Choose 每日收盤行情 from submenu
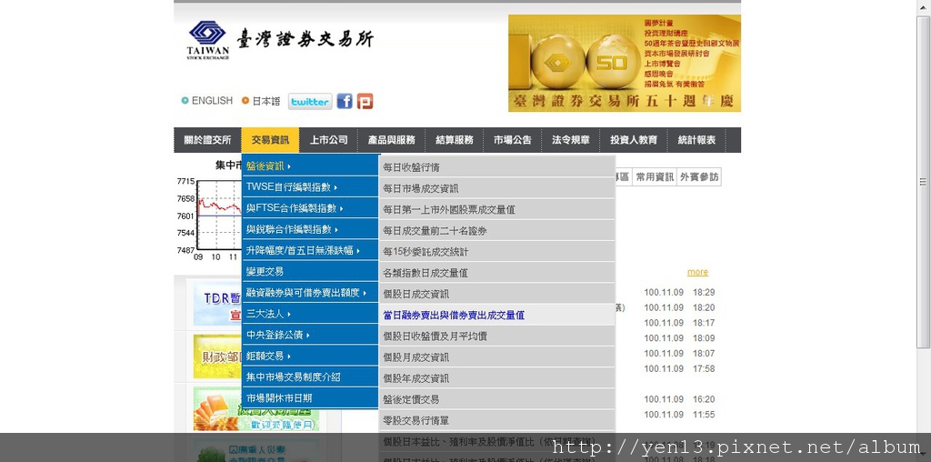This screenshot has width=931, height=462. [x=497, y=167]
